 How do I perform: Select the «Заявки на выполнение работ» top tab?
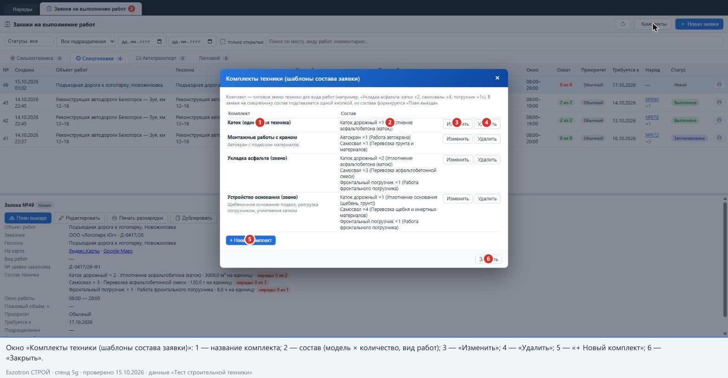(x=91, y=9)
